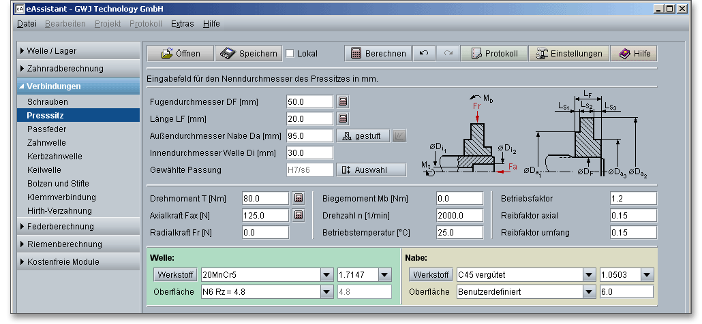Open the Welle surface N6 Rz dropdown
702x324 pixels.
pyautogui.click(x=325, y=292)
